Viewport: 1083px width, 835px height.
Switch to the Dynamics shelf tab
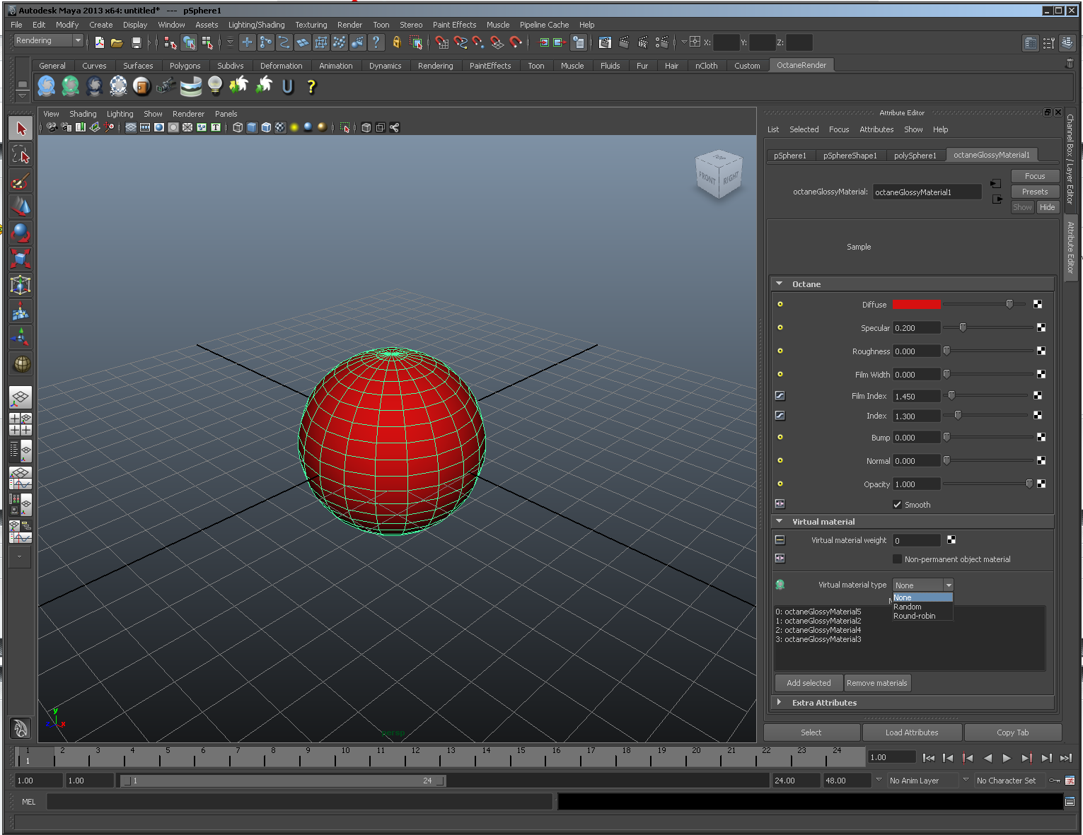click(x=385, y=66)
